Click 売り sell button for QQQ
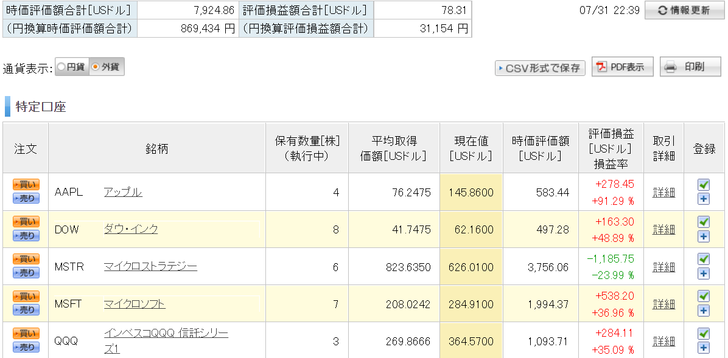 coord(26,347)
